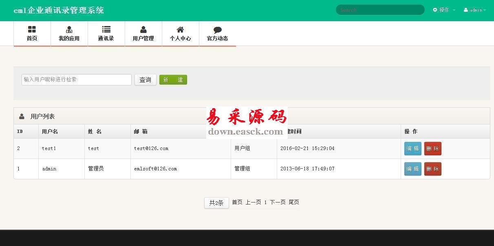Open the admin account dropdown

tap(476, 10)
